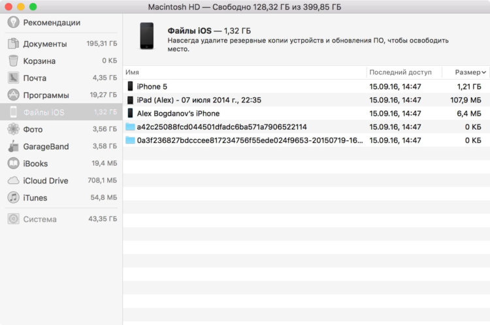Open the Рекомендации lightbulb icon

tap(13, 22)
